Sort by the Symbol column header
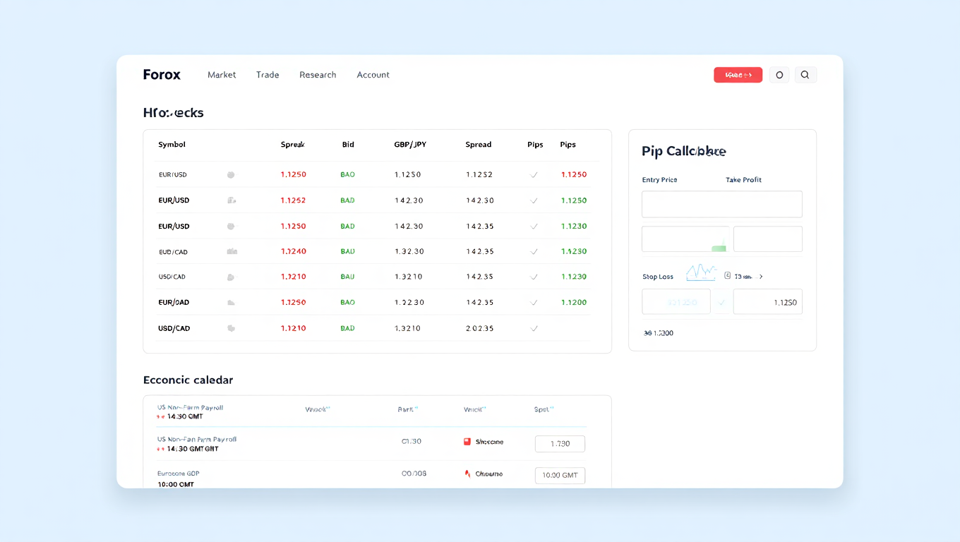The width and height of the screenshot is (960, 542). pyautogui.click(x=172, y=145)
